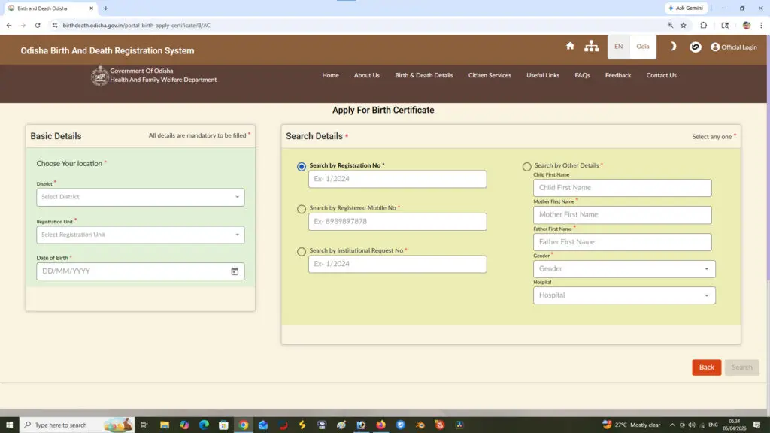Click the Child First Name field
Viewport: 770px width, 433px height.
click(x=622, y=188)
